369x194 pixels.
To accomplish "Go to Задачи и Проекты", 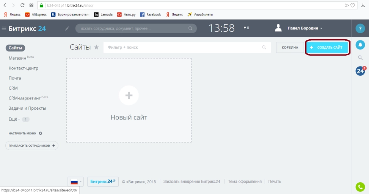I will pos(27,108).
